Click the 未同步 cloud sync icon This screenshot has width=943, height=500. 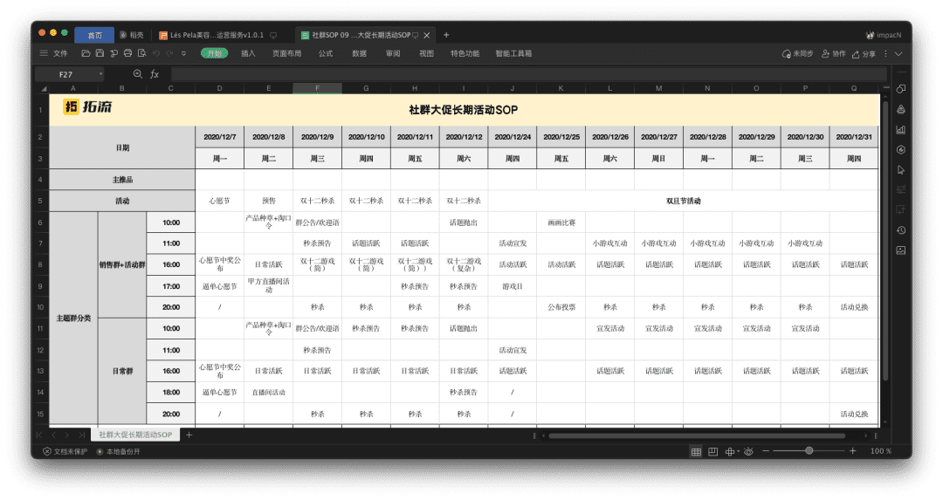(786, 54)
